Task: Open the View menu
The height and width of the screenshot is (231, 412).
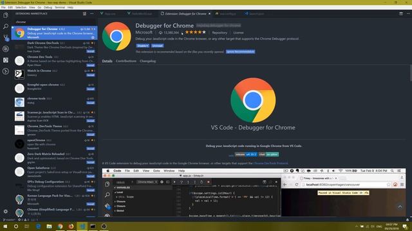Action: pyautogui.click(x=32, y=7)
